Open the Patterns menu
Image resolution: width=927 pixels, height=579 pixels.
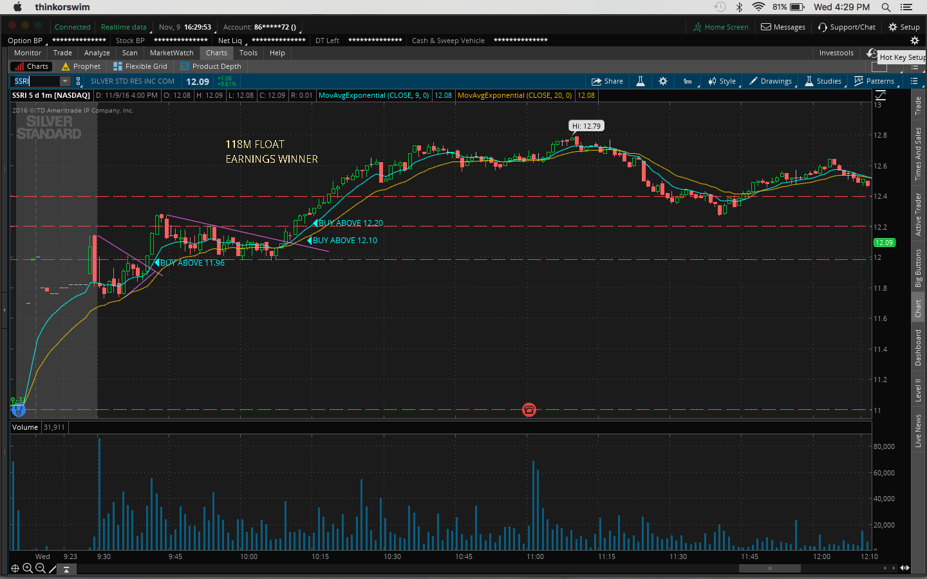874,81
